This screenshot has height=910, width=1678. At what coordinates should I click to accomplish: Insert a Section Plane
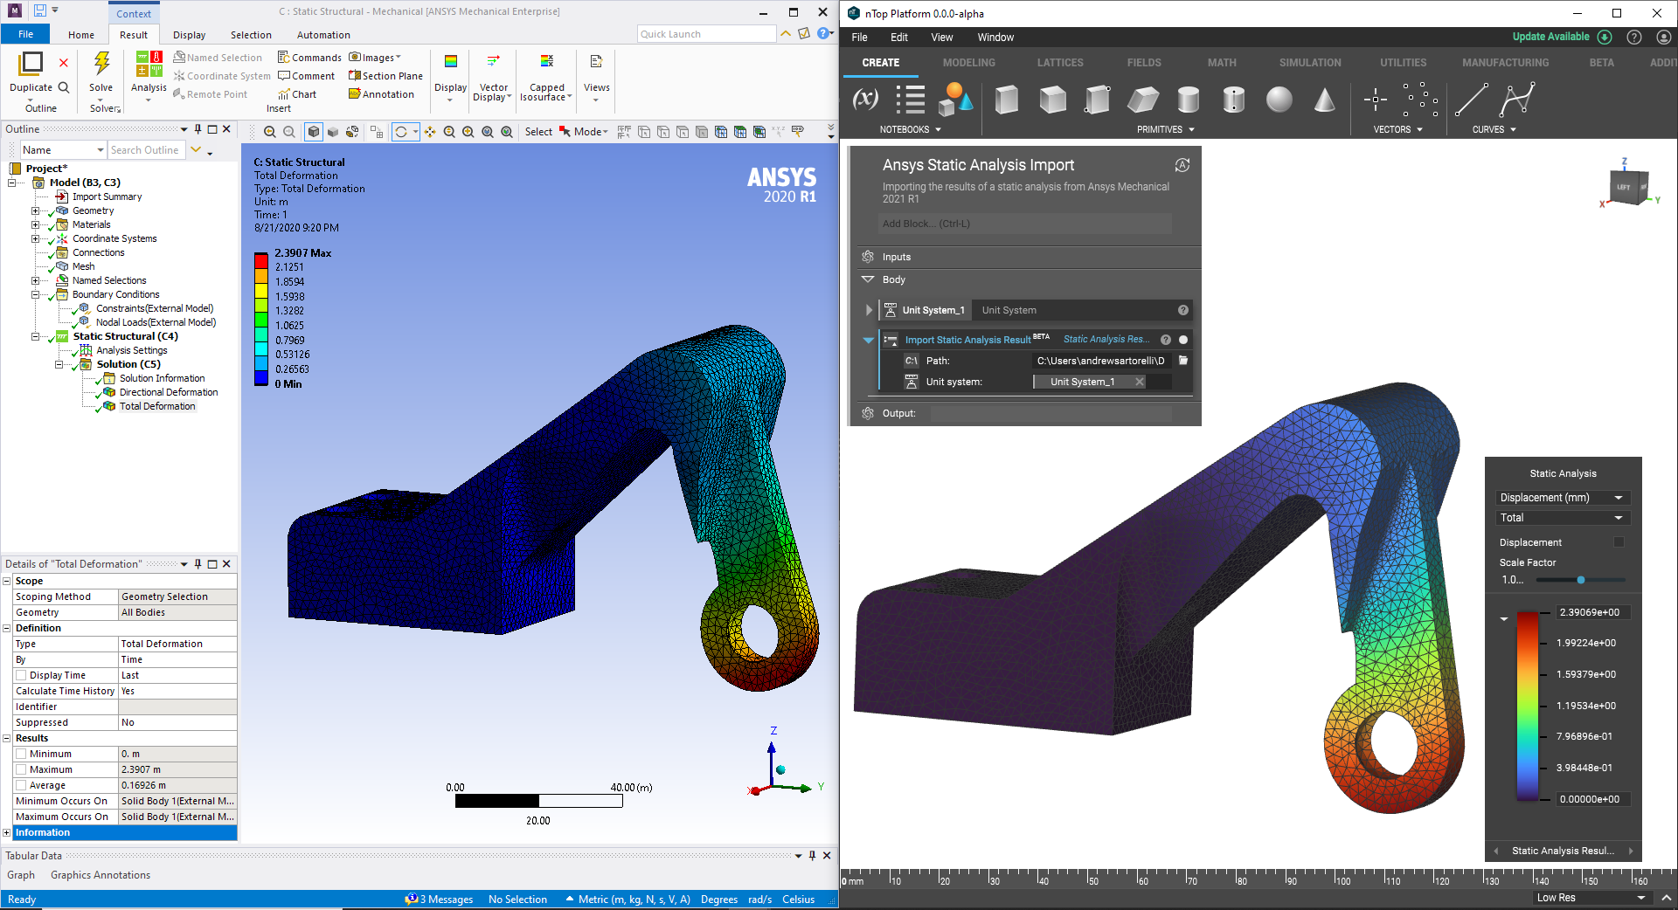click(x=385, y=76)
